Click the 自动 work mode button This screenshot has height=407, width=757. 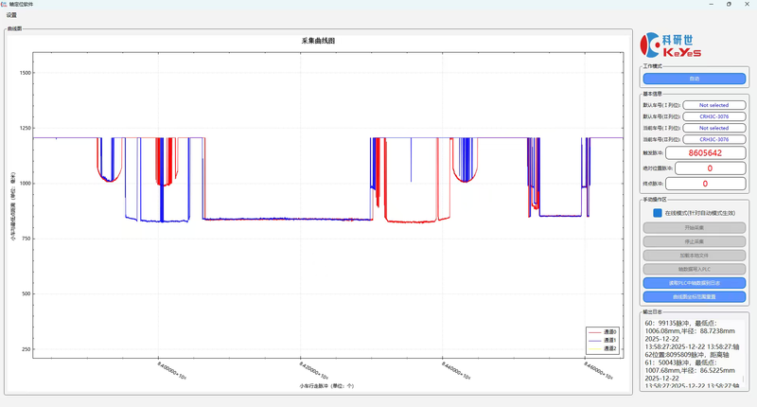point(695,79)
